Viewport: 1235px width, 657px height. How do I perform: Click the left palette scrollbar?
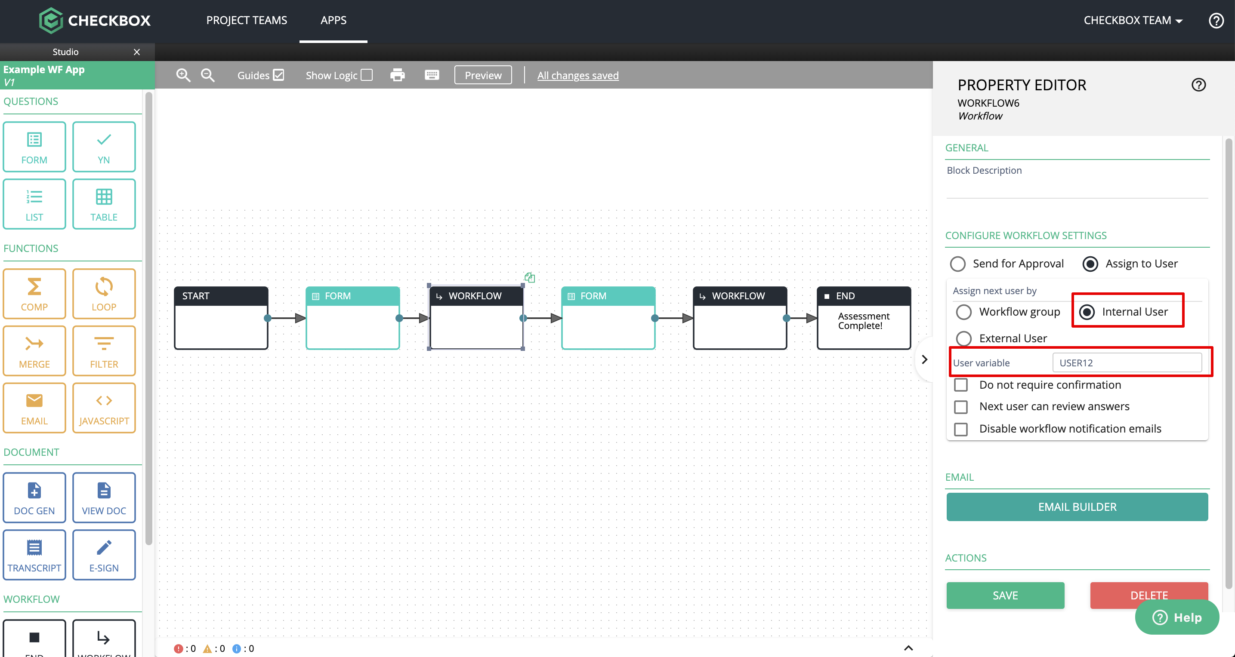(148, 319)
